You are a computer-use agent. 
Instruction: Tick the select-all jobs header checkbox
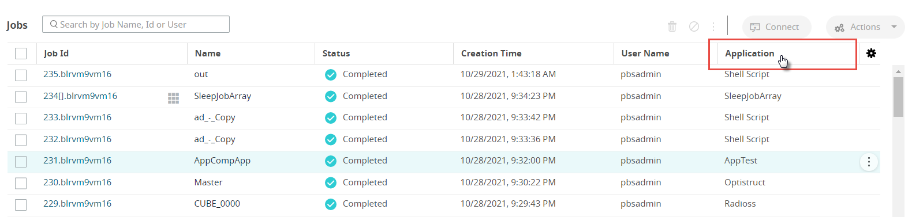(x=21, y=54)
